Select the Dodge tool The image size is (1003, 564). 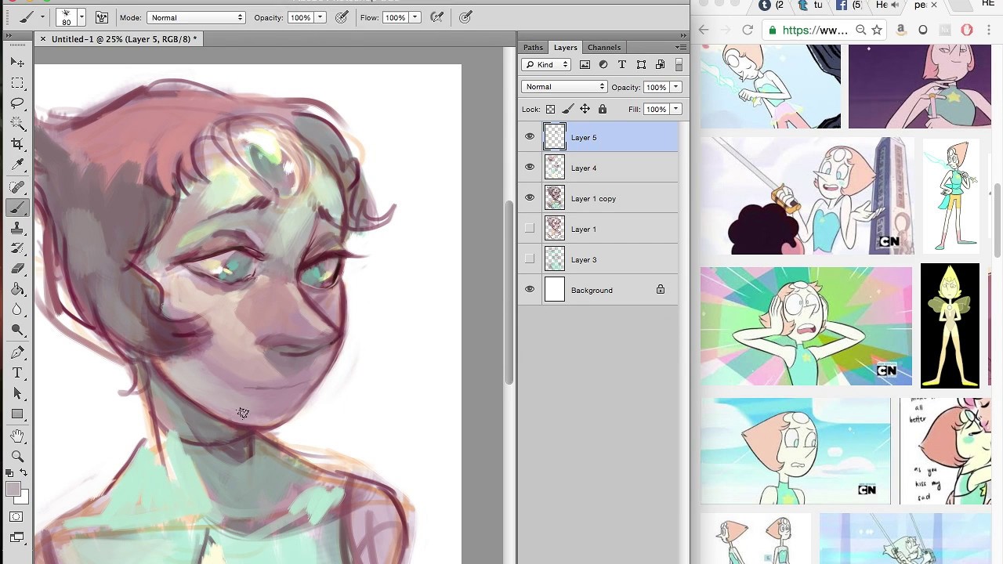[x=17, y=331]
